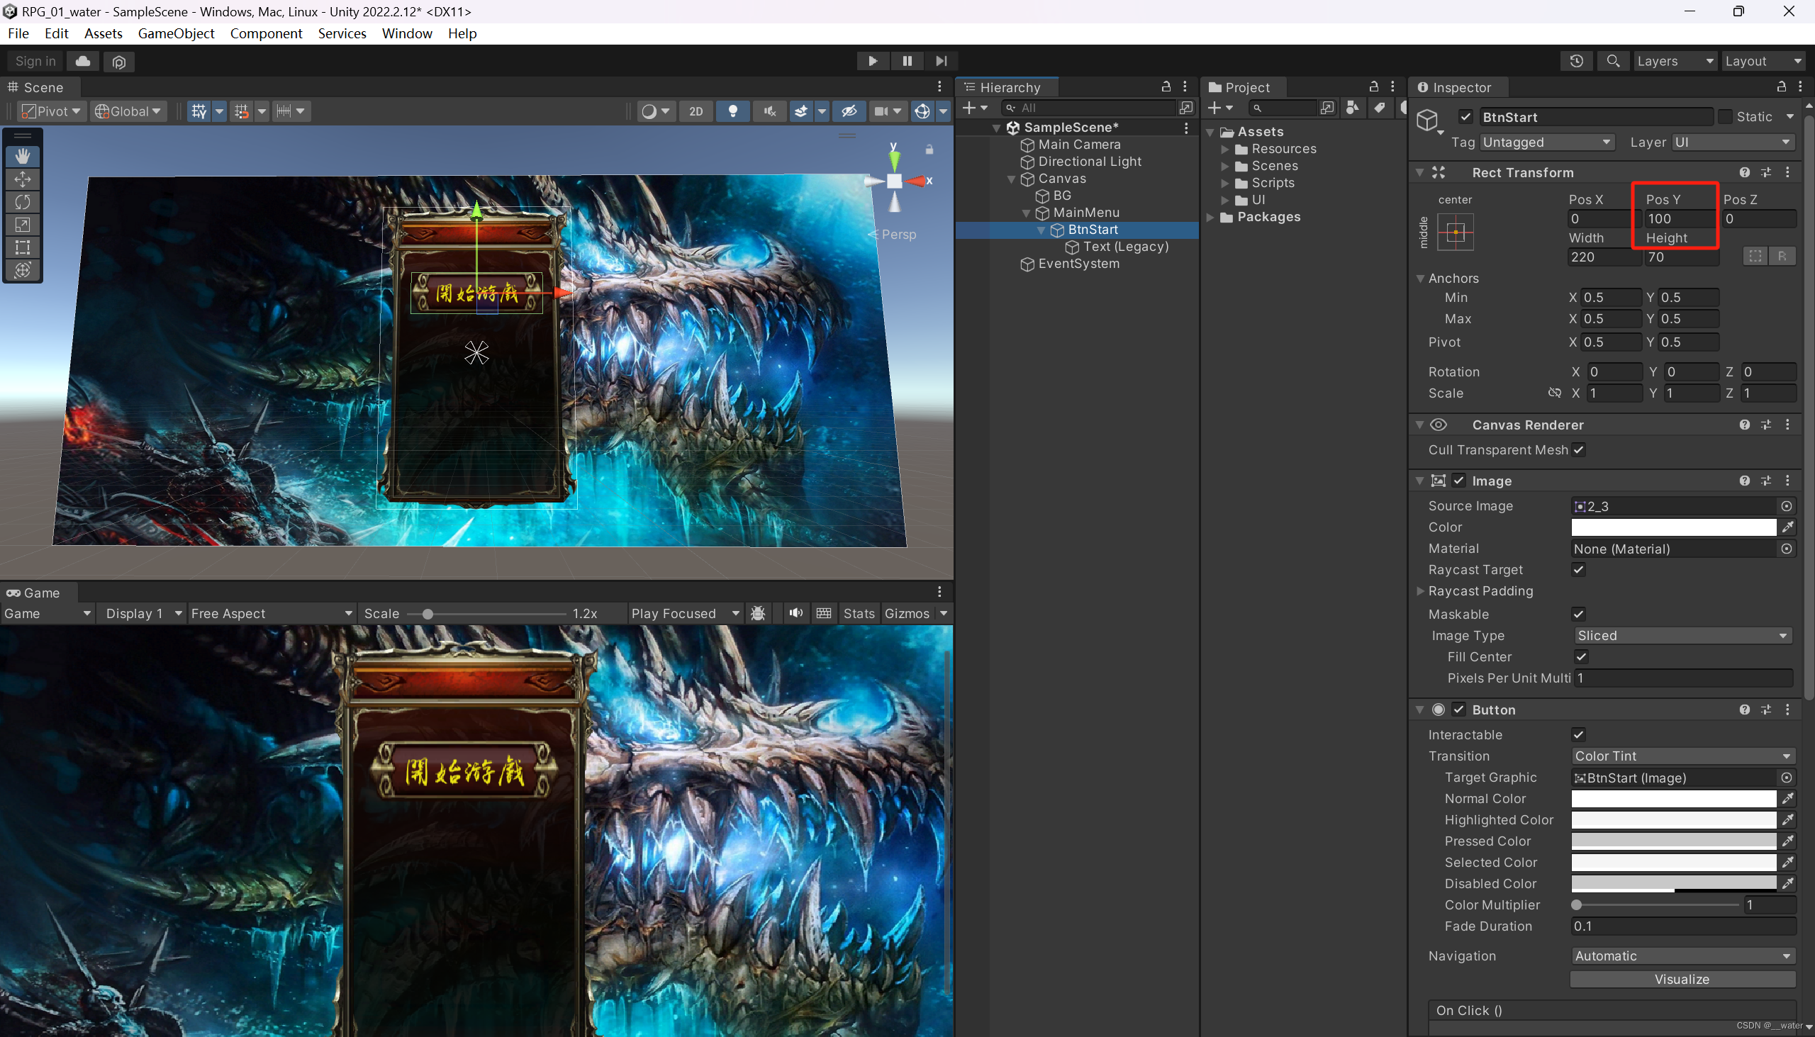Click the Inspector panel lock icon

point(1782,87)
